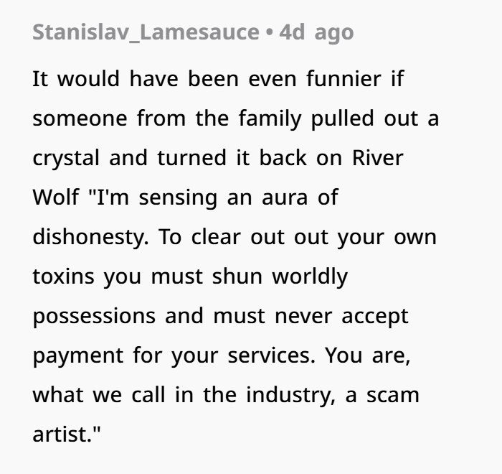Click the "4d ago" comment timestamp
Image resolution: width=502 pixels, height=474 pixels.
316,32
